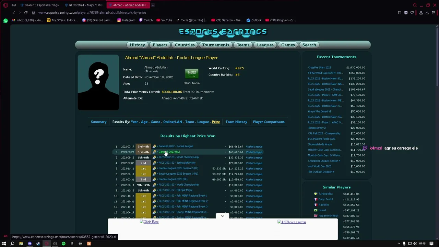The width and height of the screenshot is (439, 247).
Task: Open the Players navigation item
Action: point(160,45)
